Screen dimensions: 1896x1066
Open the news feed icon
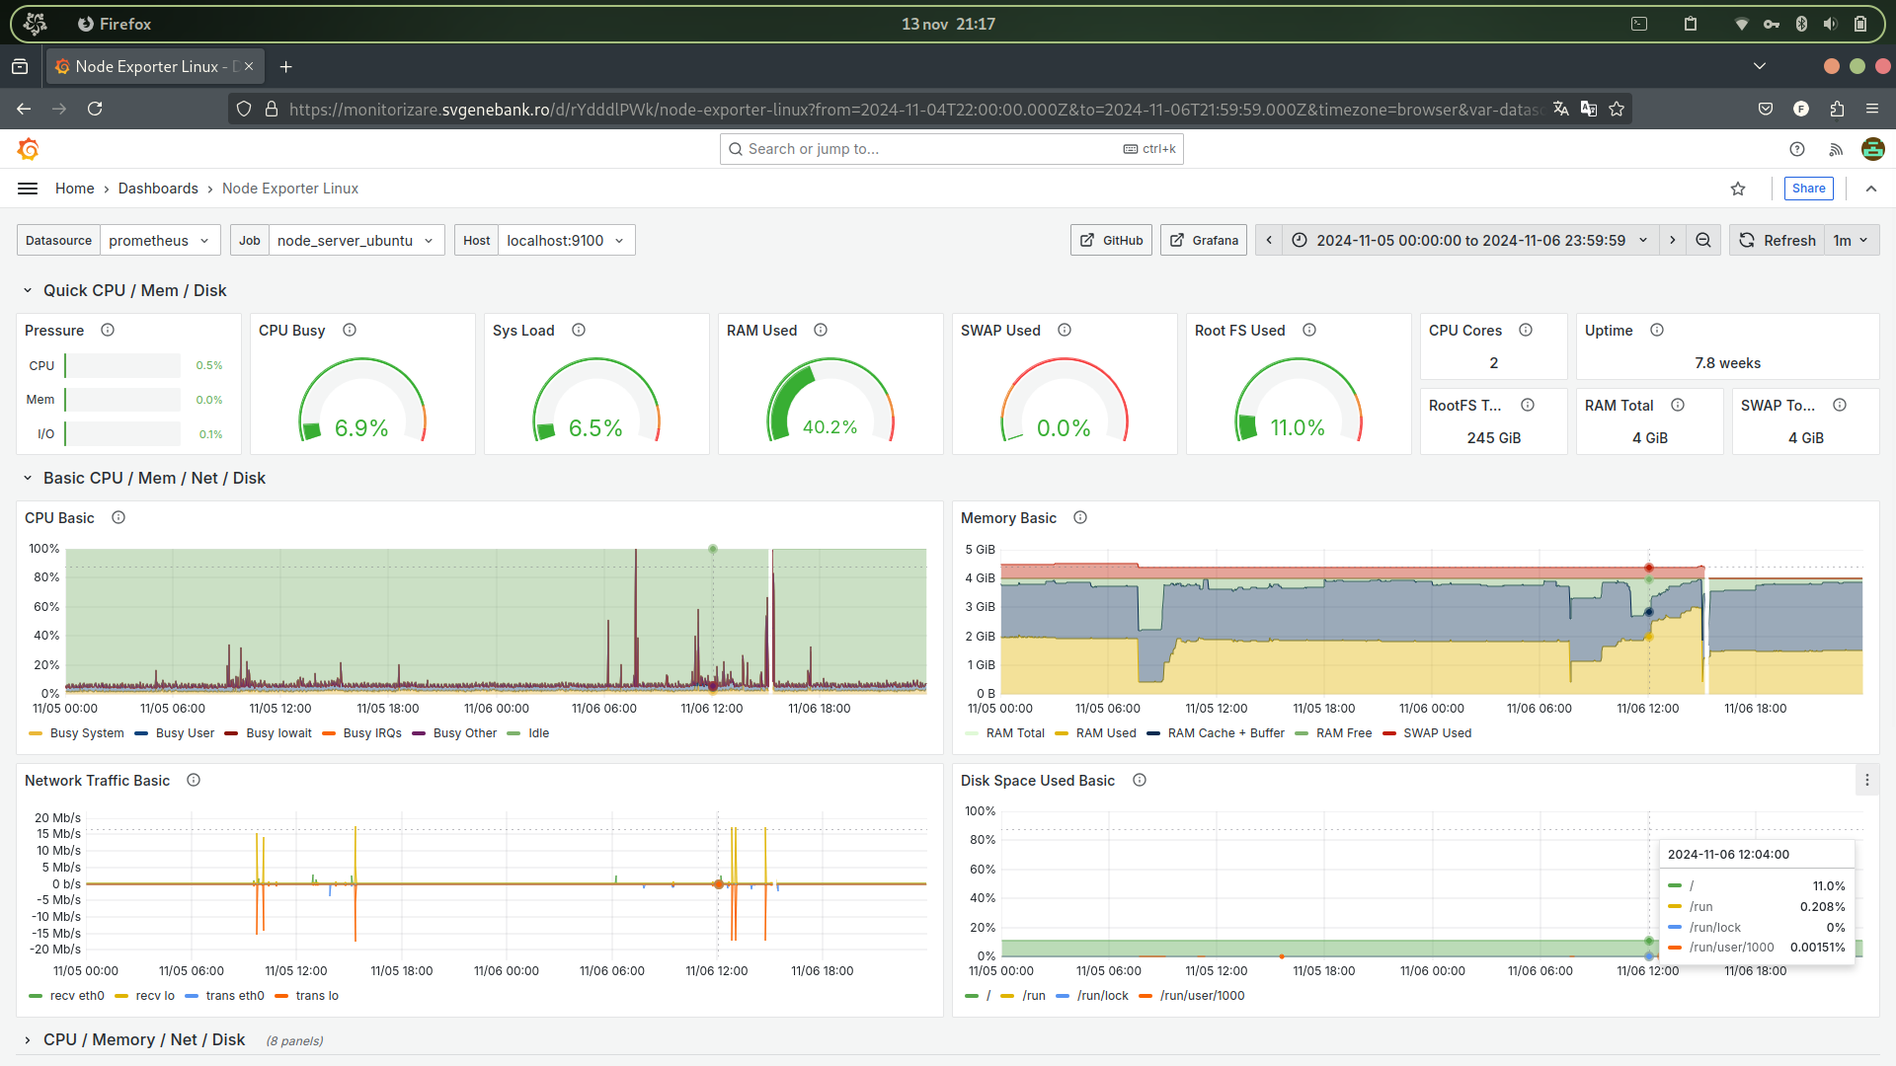coord(1836,149)
